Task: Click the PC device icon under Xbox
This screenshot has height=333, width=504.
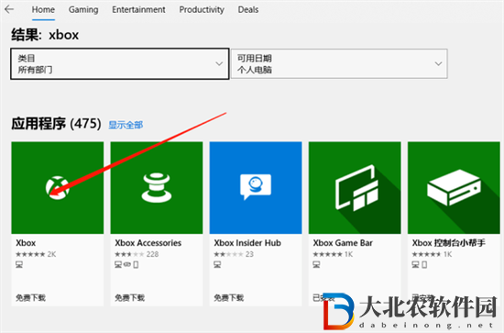Action: (19, 265)
